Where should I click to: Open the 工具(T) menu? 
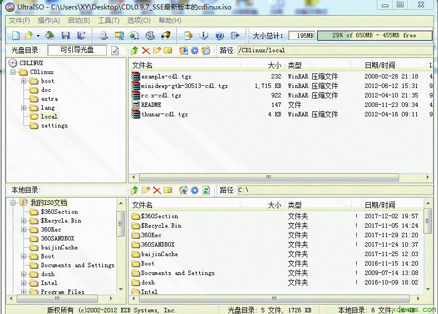coord(109,21)
